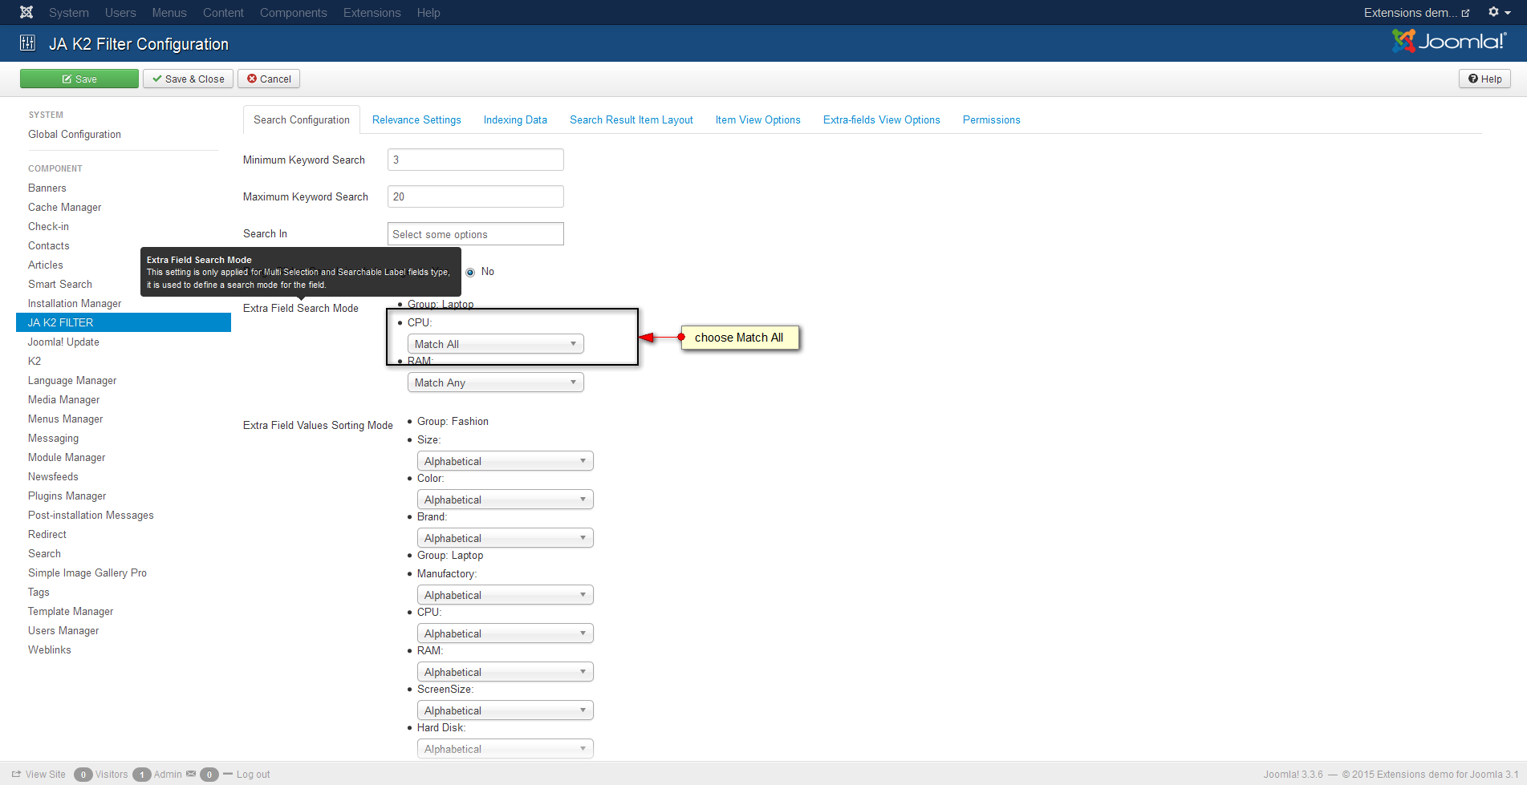The image size is (1527, 785).
Task: Click the green Save button
Action: click(79, 79)
